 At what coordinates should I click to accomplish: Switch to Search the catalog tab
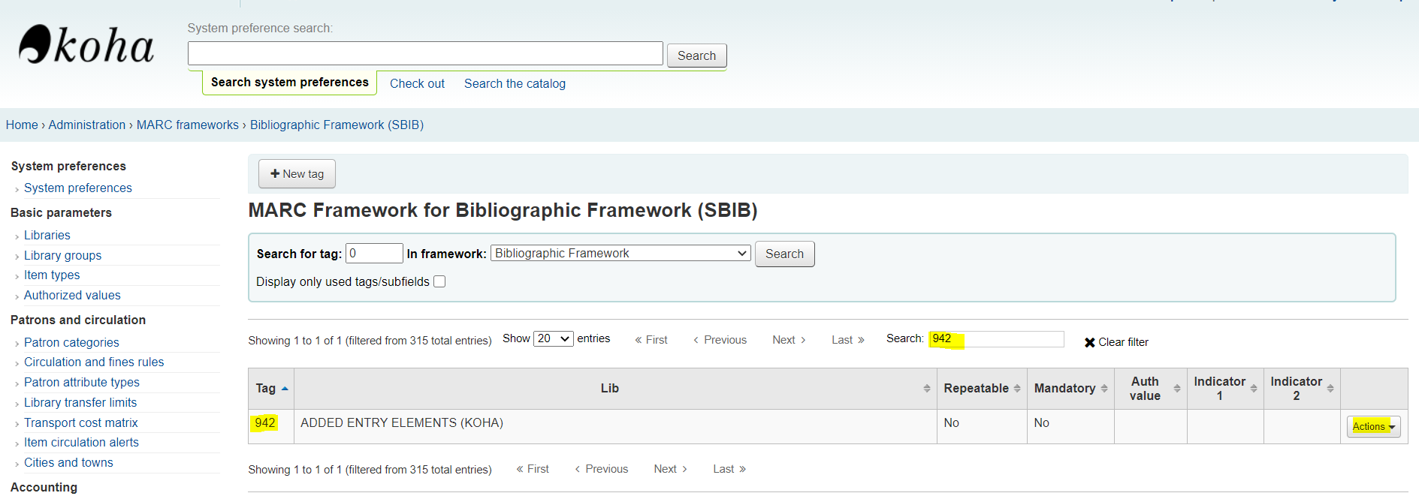[515, 83]
